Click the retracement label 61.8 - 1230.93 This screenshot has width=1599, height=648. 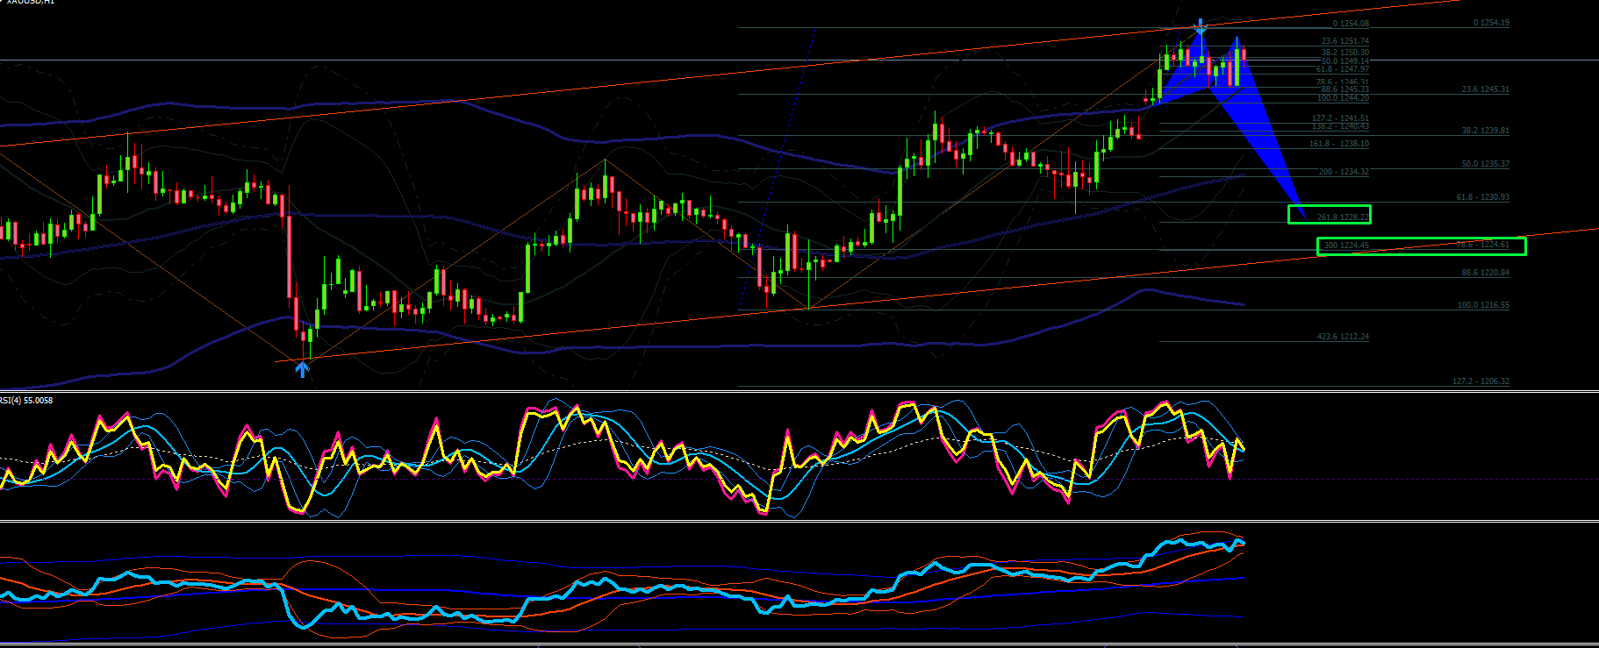1483,197
